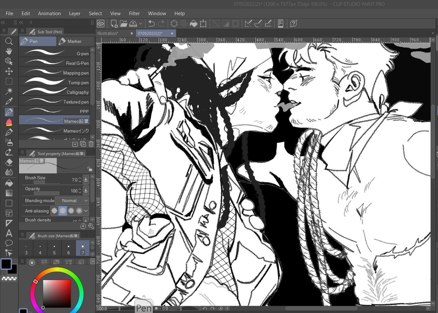Select the Zoom magnifier tool
438x313 pixels.
(x=9, y=41)
